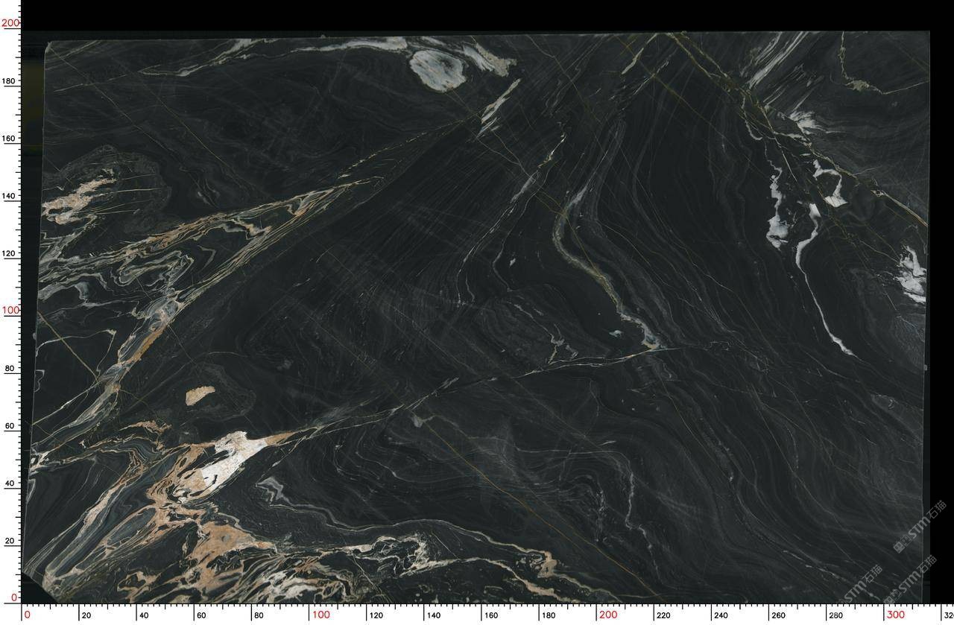
Task: Select the red 100 on the bottom ruler
Action: 320,615
